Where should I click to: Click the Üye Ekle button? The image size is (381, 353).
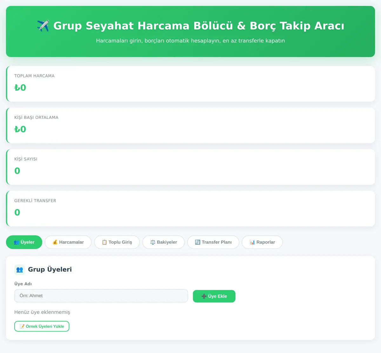tap(214, 296)
